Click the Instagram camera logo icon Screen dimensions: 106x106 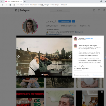click(16, 10)
